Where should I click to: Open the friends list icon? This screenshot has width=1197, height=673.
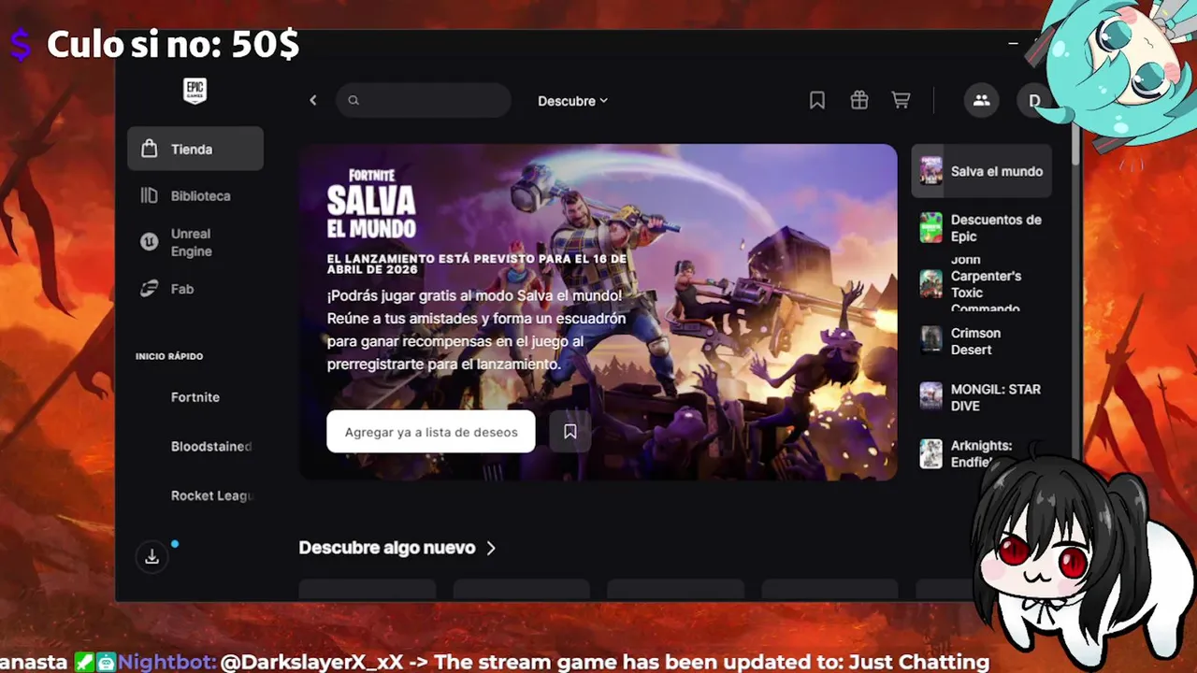coord(981,100)
